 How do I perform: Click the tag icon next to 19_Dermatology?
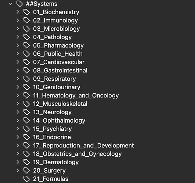point(26,162)
